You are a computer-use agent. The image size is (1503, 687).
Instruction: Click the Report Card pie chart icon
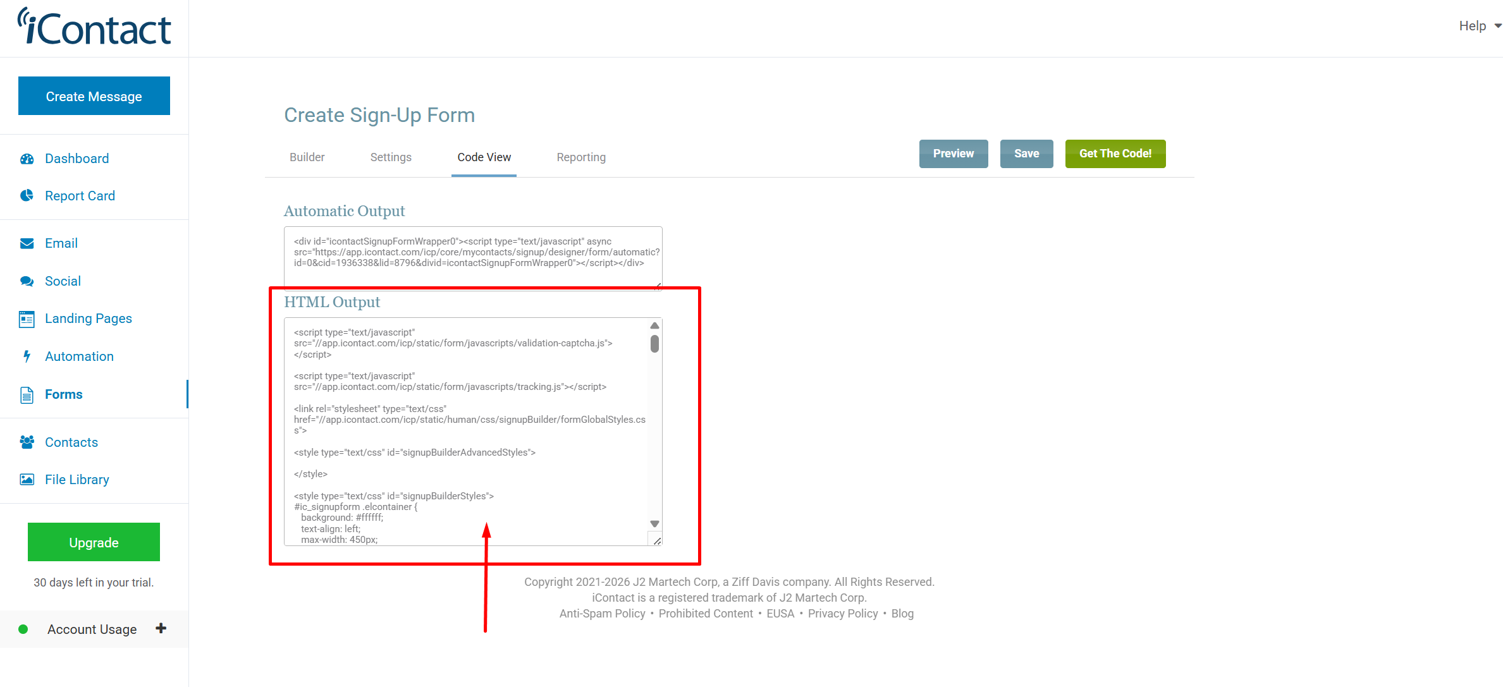tap(27, 196)
